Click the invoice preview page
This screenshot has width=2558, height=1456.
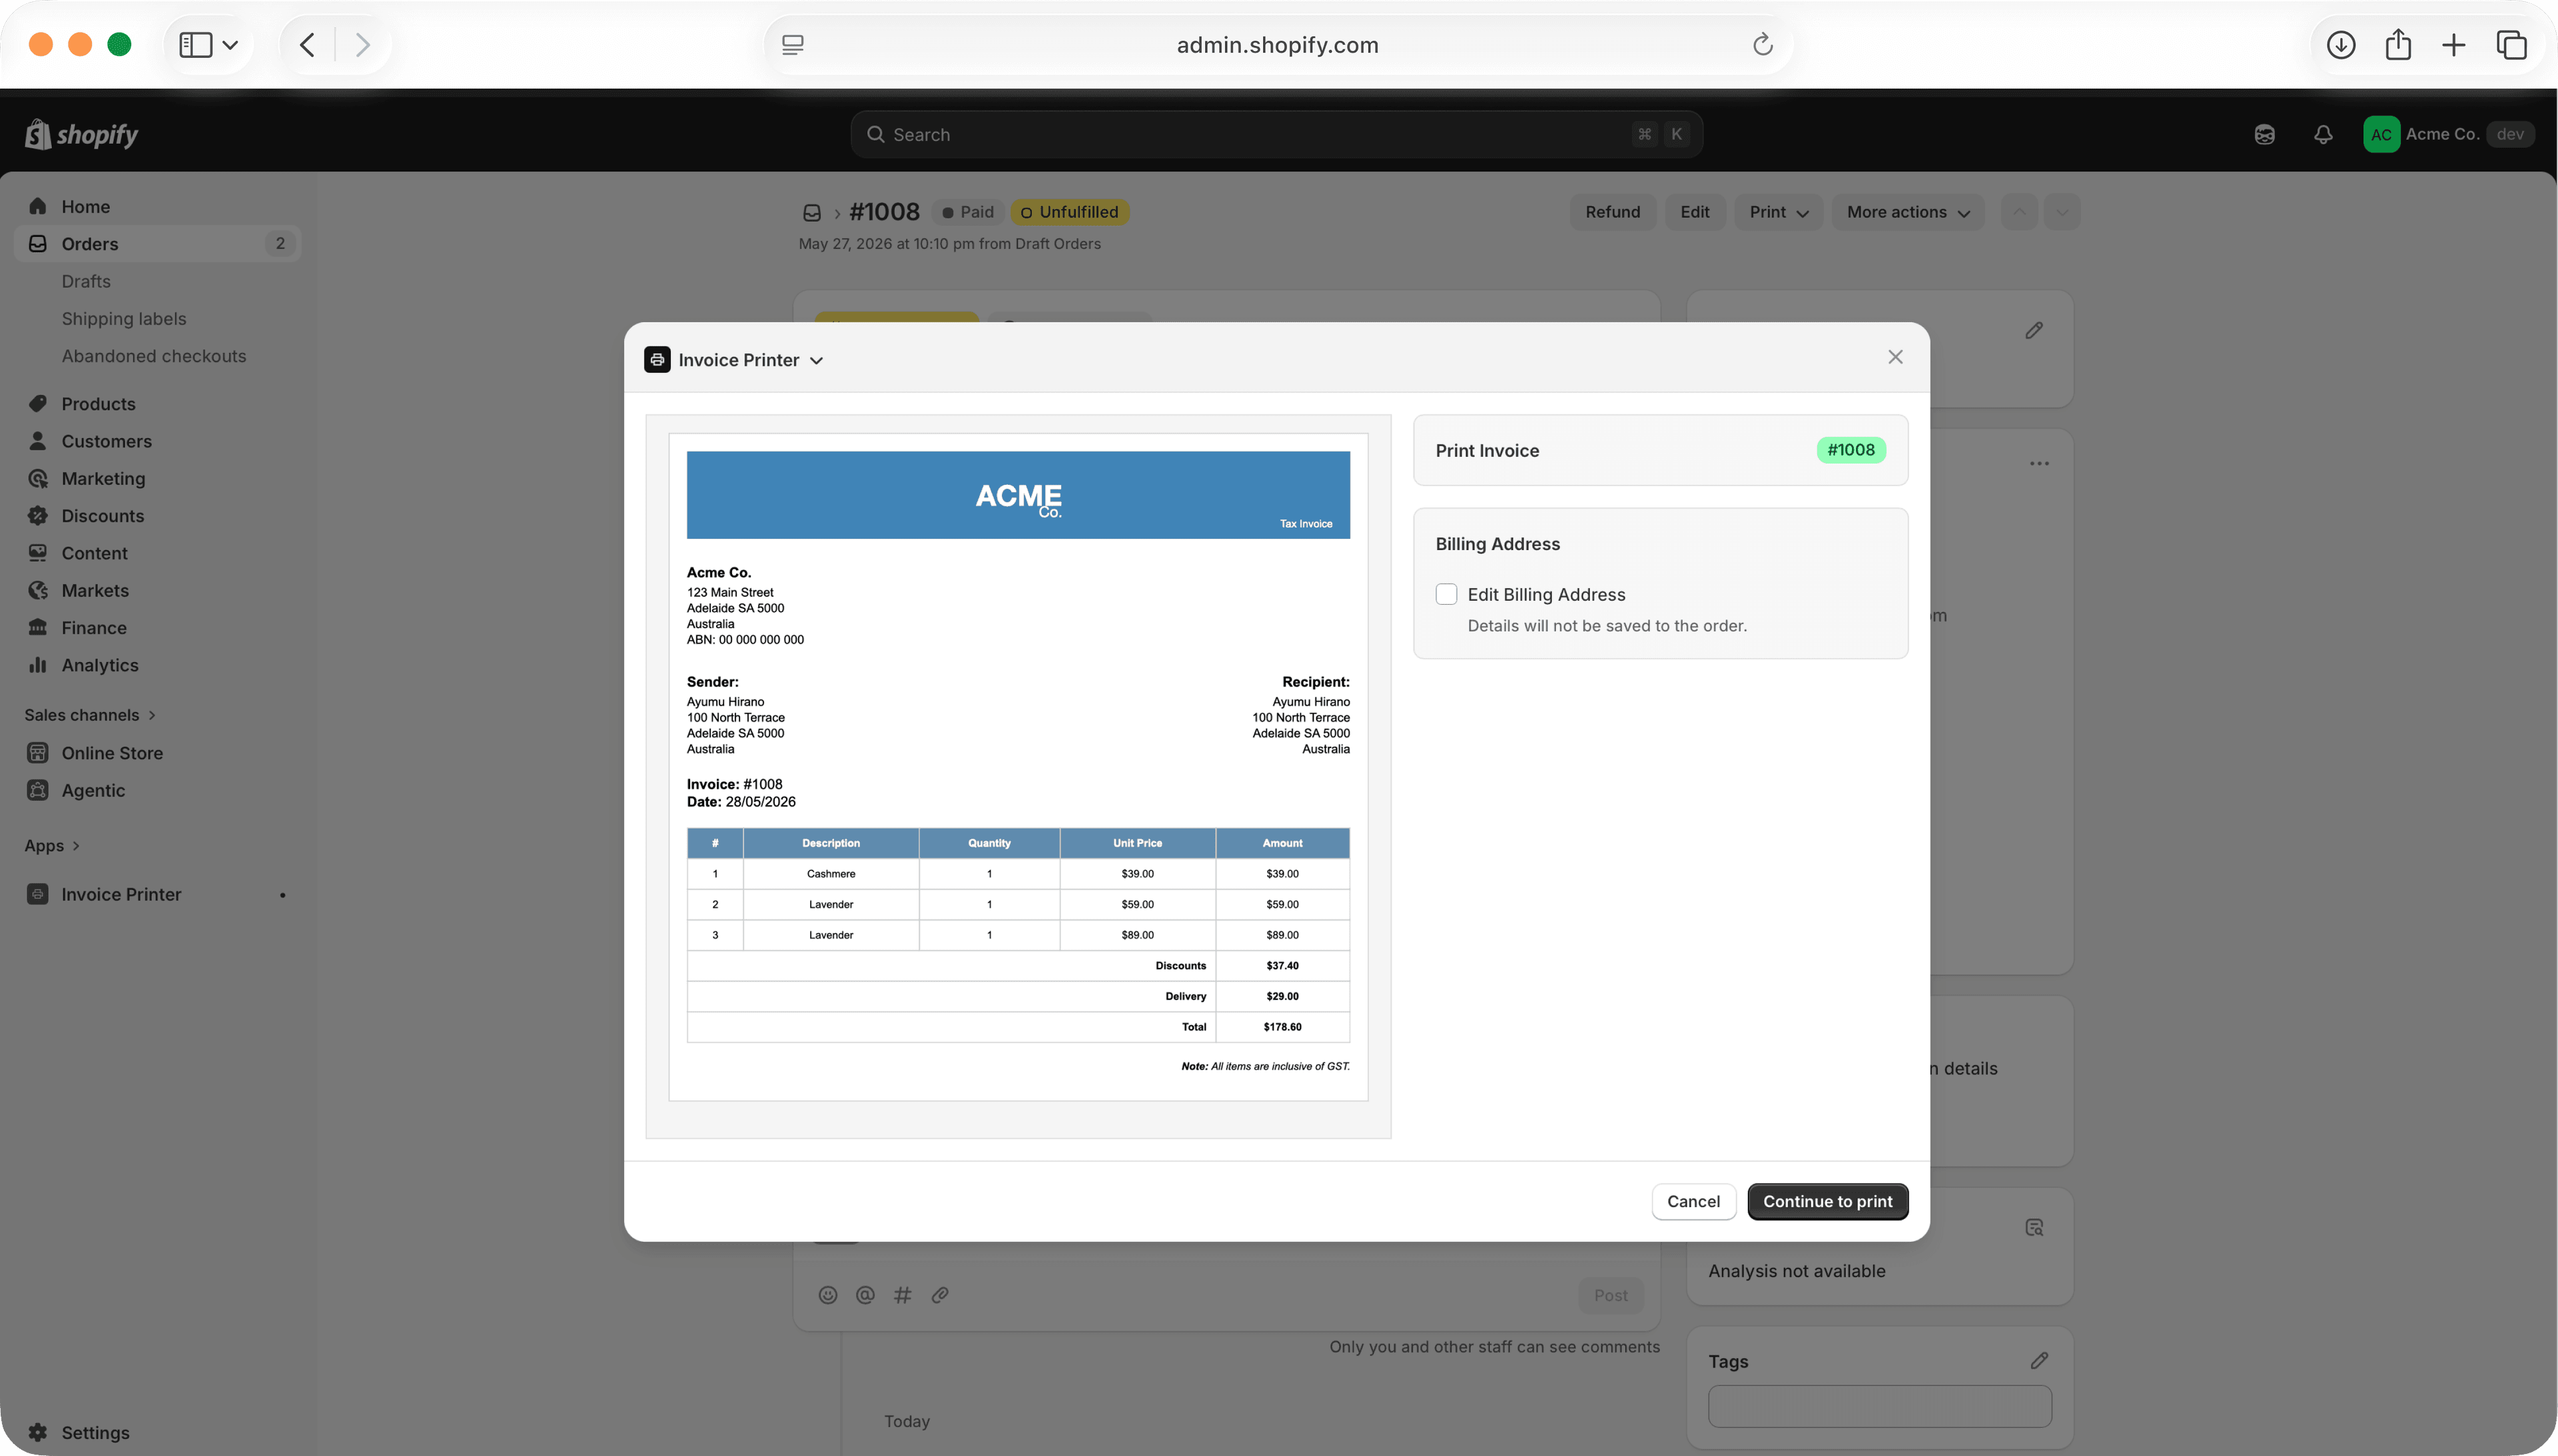1018,767
